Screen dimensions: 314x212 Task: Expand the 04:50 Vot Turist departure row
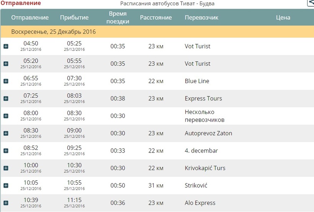click(6, 47)
